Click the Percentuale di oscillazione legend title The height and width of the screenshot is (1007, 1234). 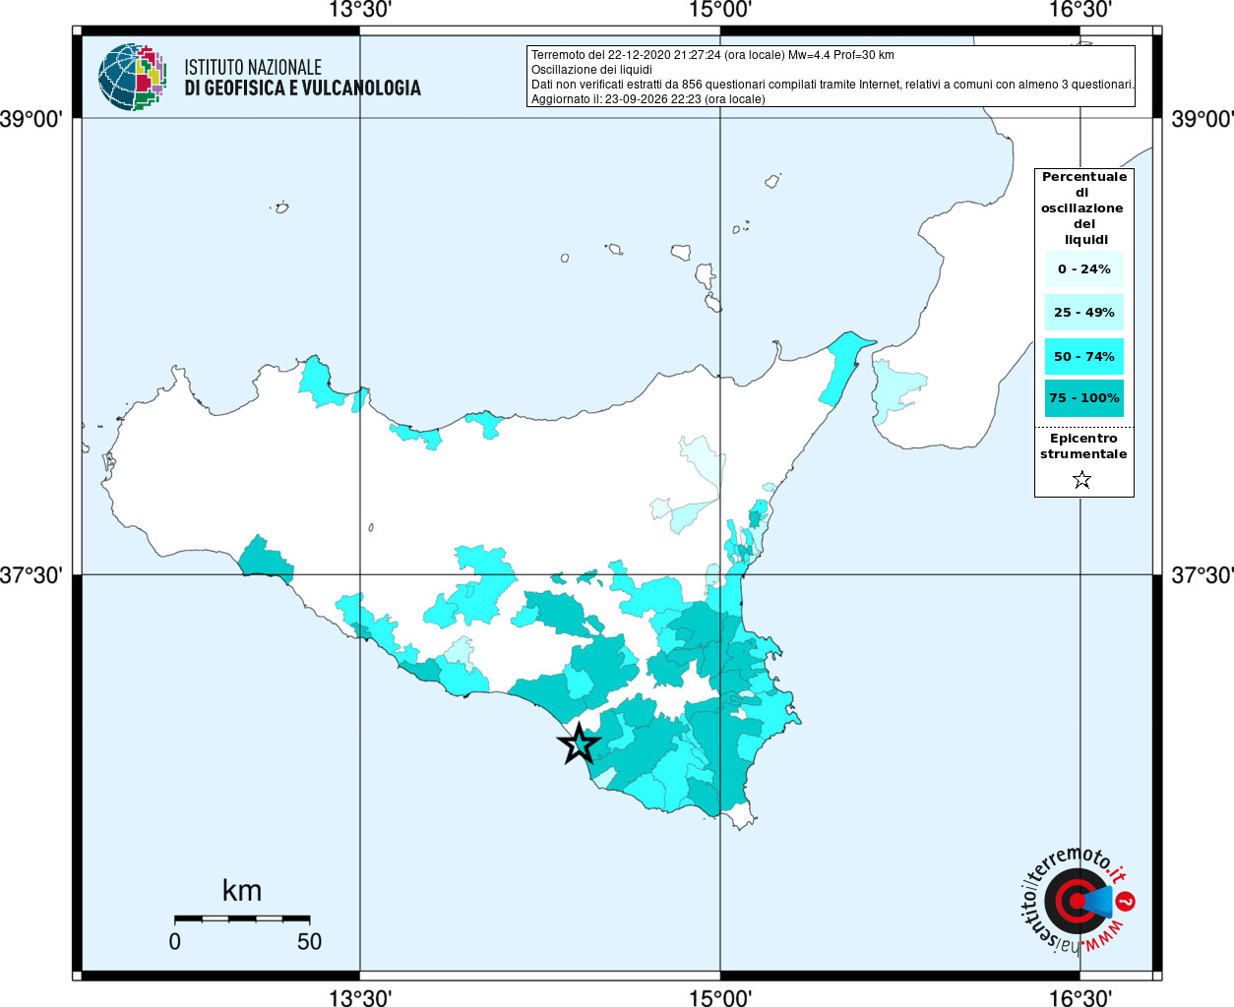(1083, 207)
